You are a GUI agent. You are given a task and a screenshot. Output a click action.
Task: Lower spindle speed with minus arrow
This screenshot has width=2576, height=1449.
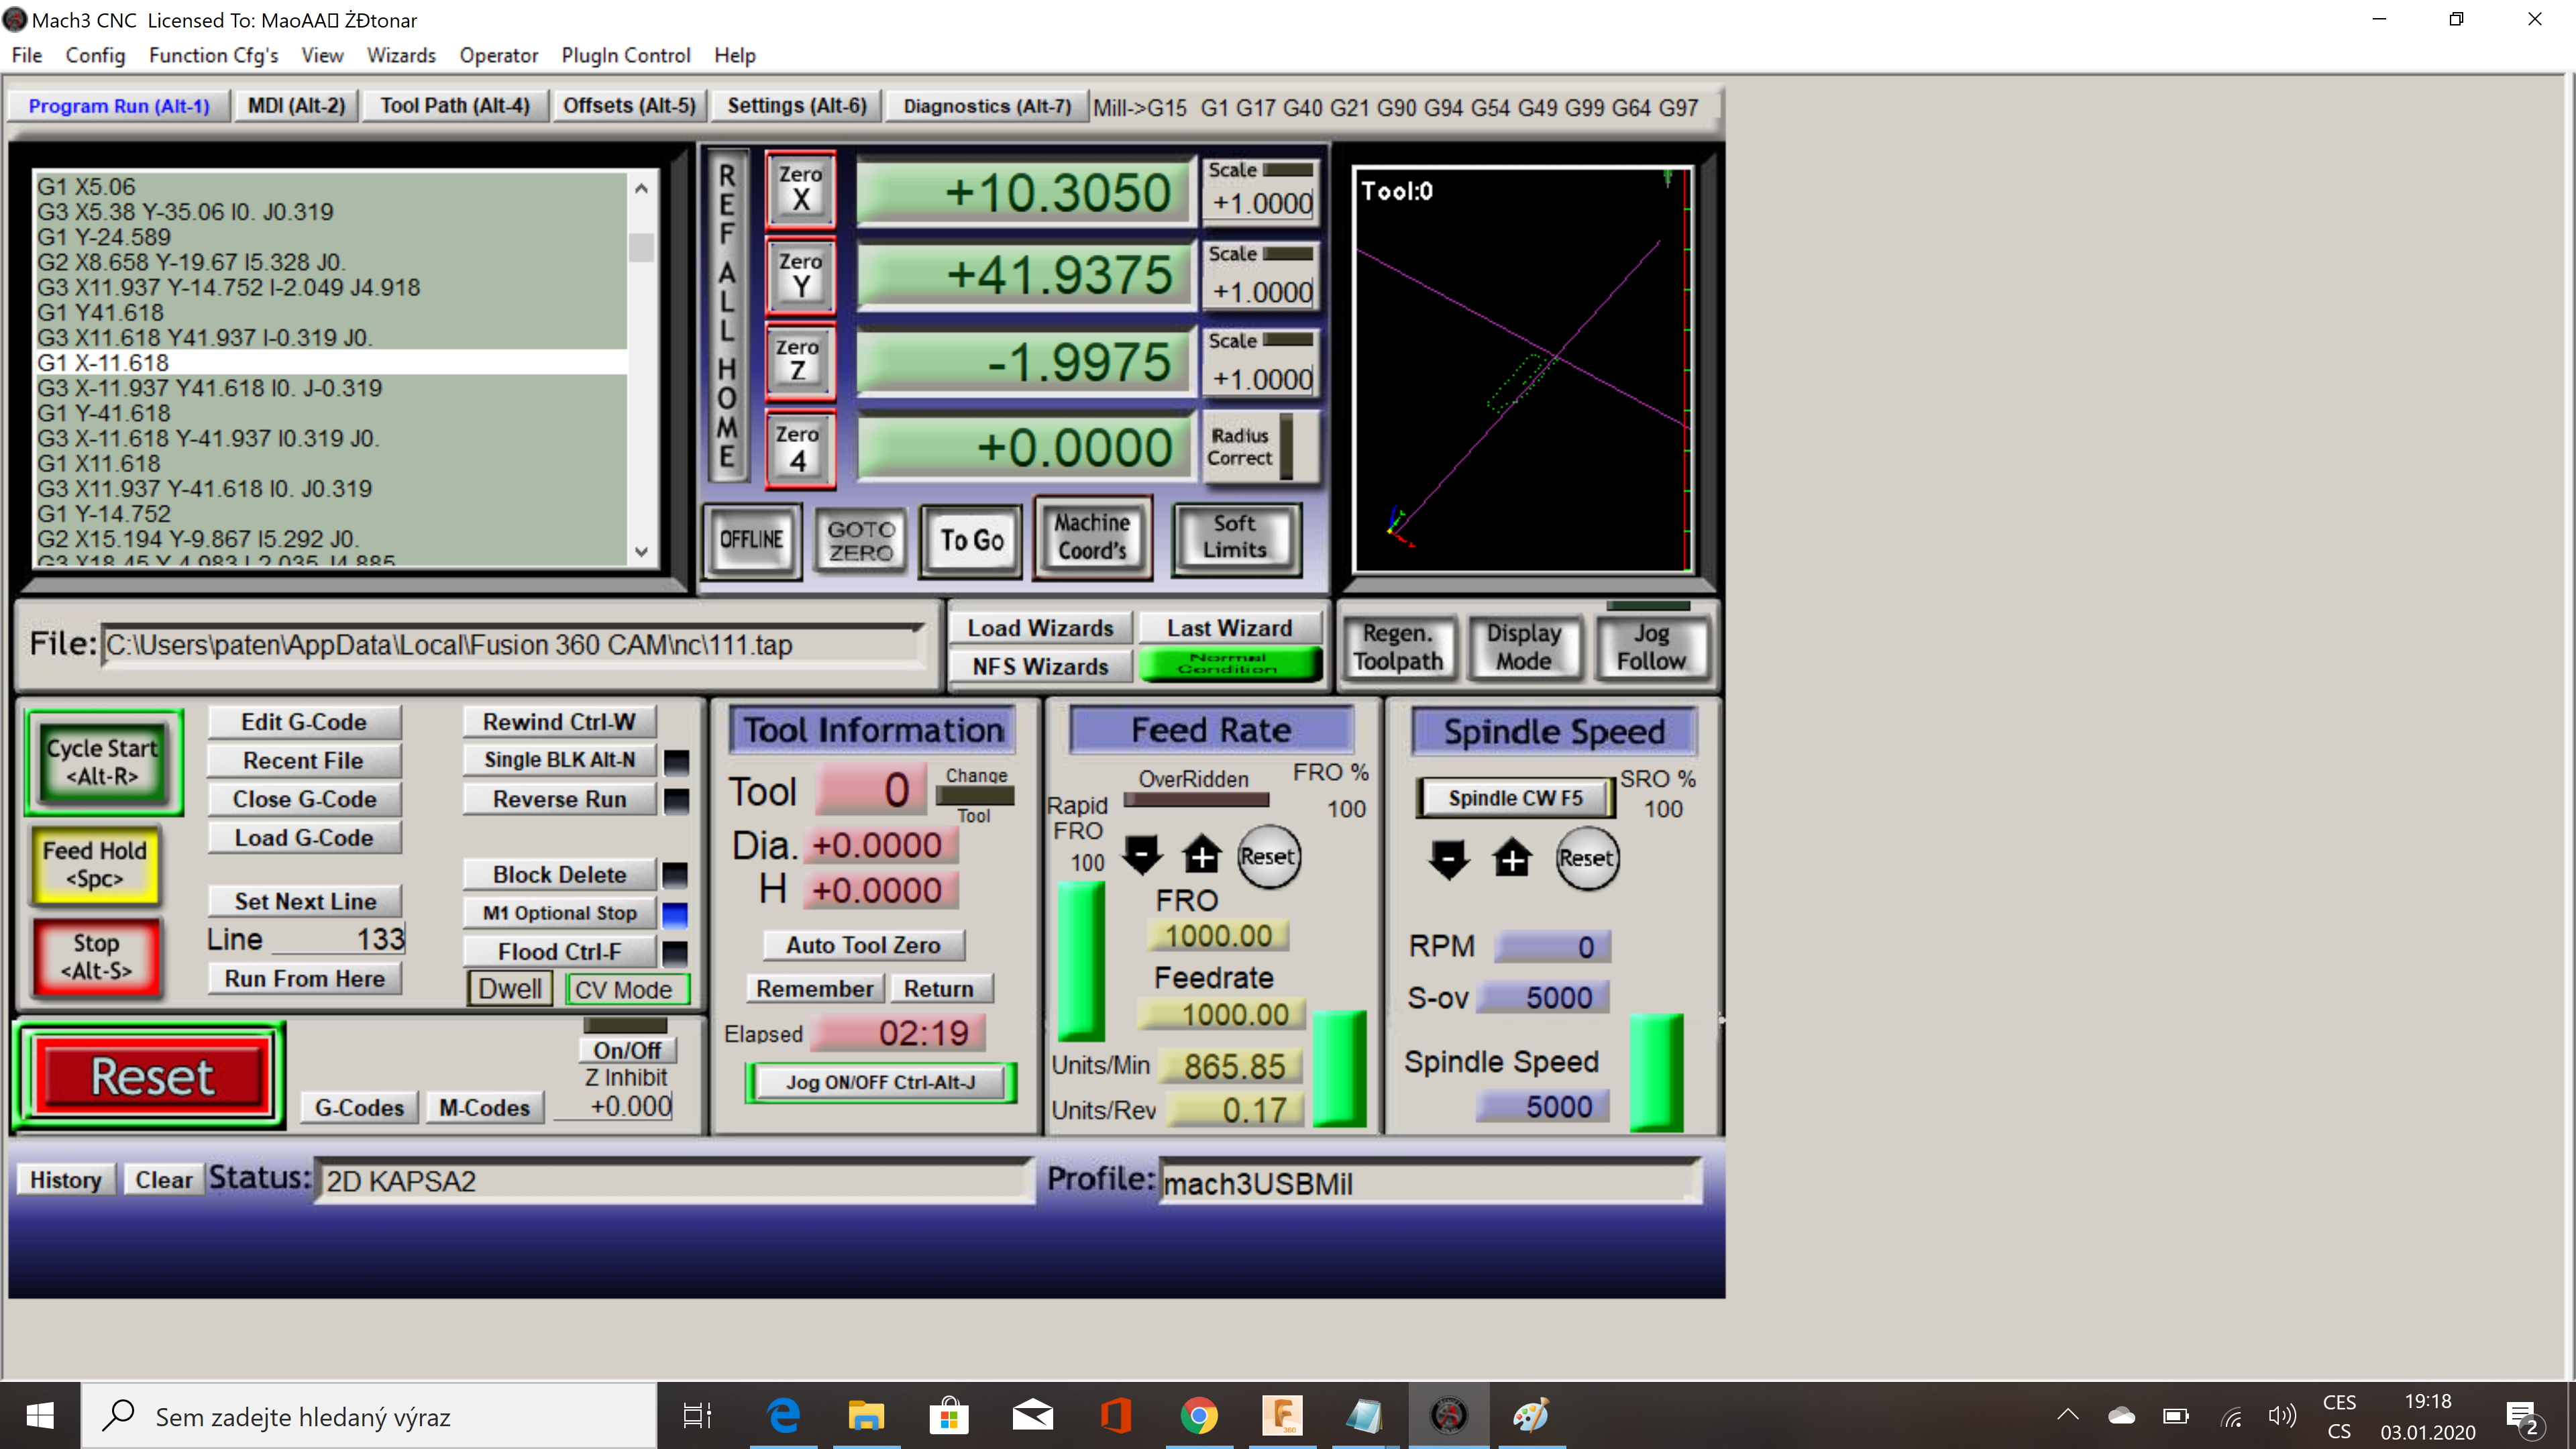click(x=1448, y=859)
